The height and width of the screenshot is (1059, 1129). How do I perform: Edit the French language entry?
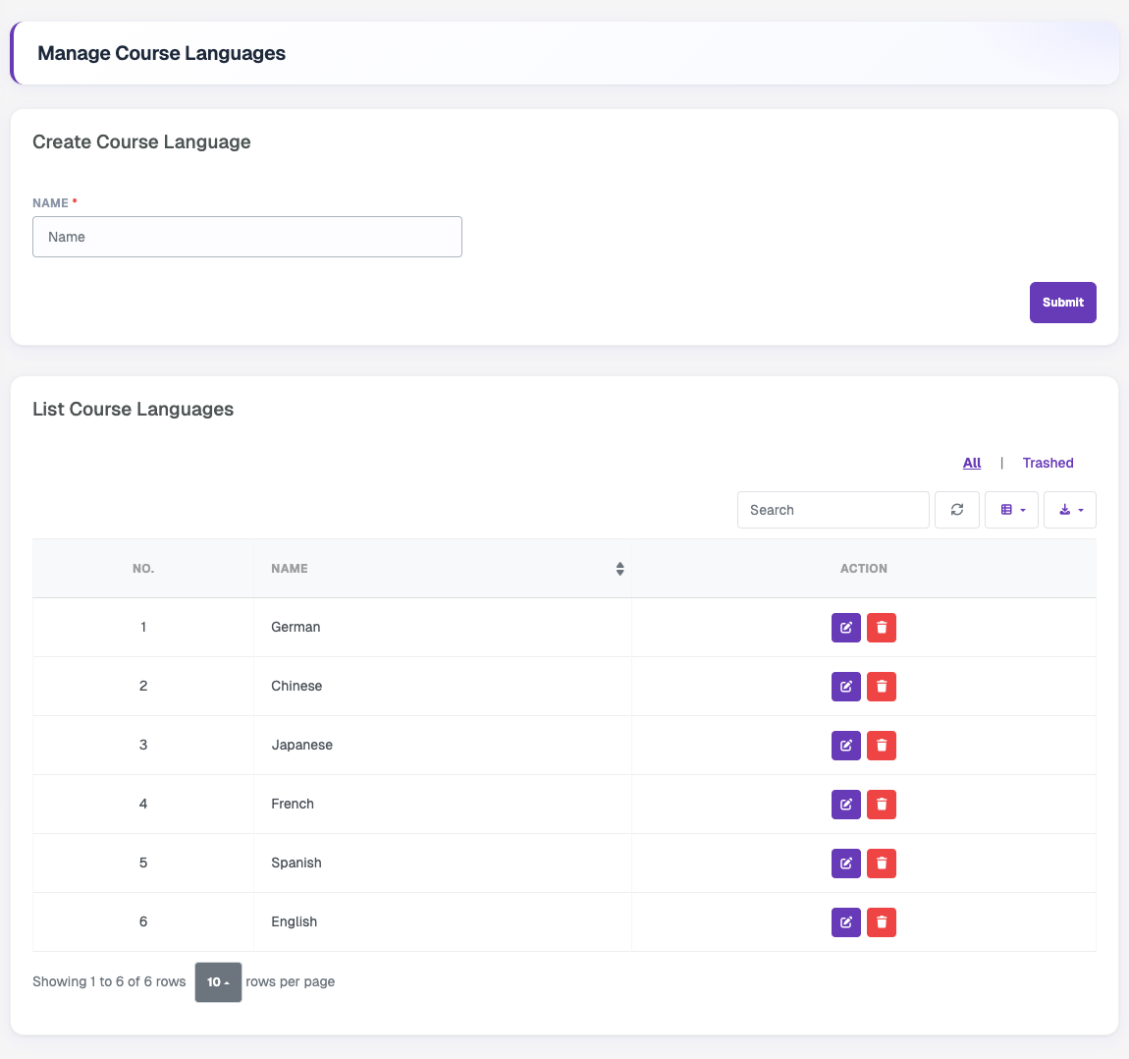click(846, 805)
